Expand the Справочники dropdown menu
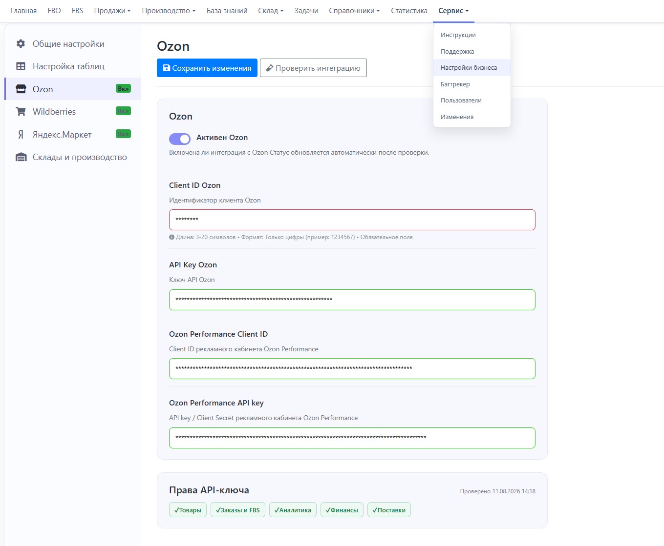 354,11
